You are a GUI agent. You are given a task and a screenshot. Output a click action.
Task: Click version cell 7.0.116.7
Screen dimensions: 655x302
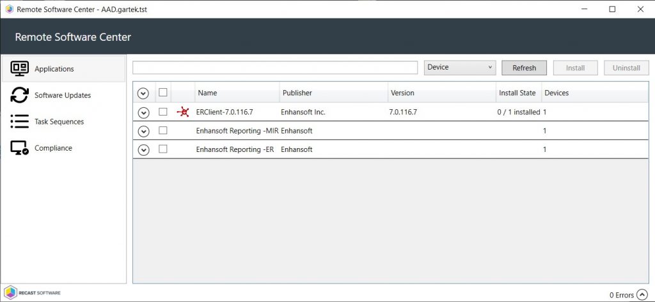click(x=403, y=112)
